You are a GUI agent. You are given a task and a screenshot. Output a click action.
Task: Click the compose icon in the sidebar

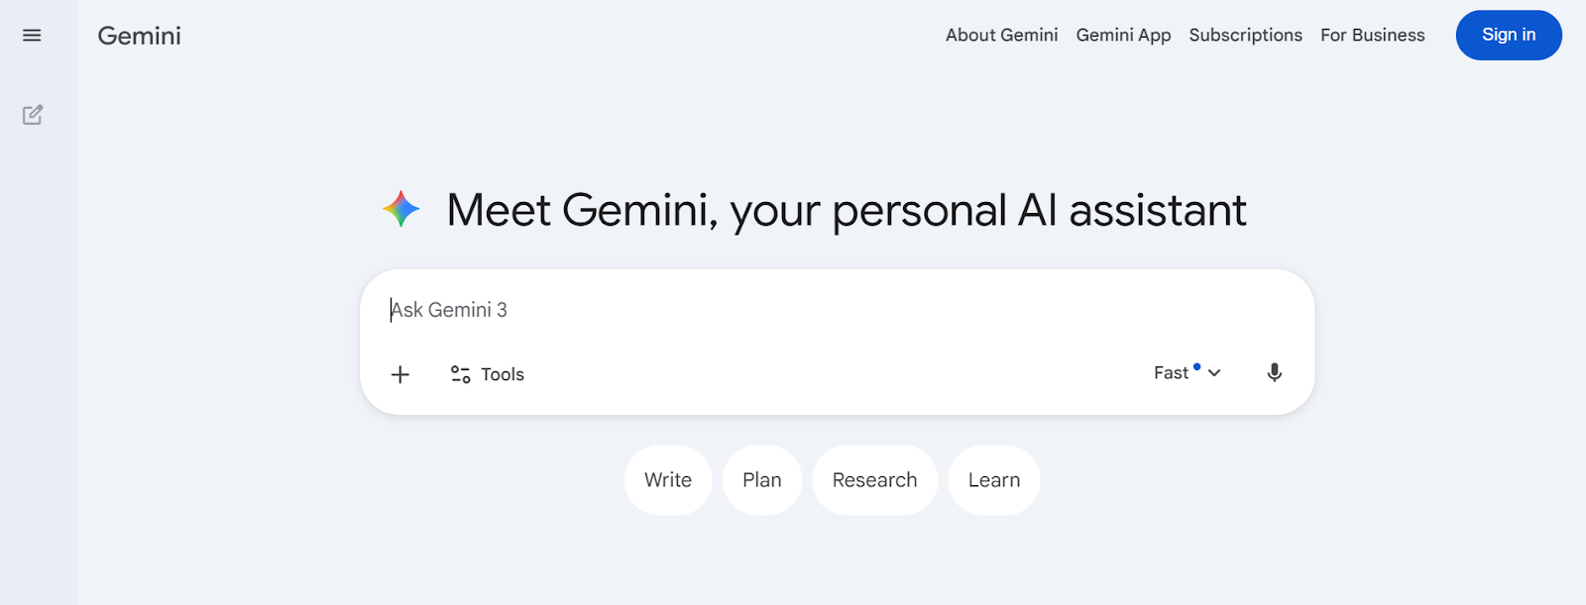tap(33, 114)
